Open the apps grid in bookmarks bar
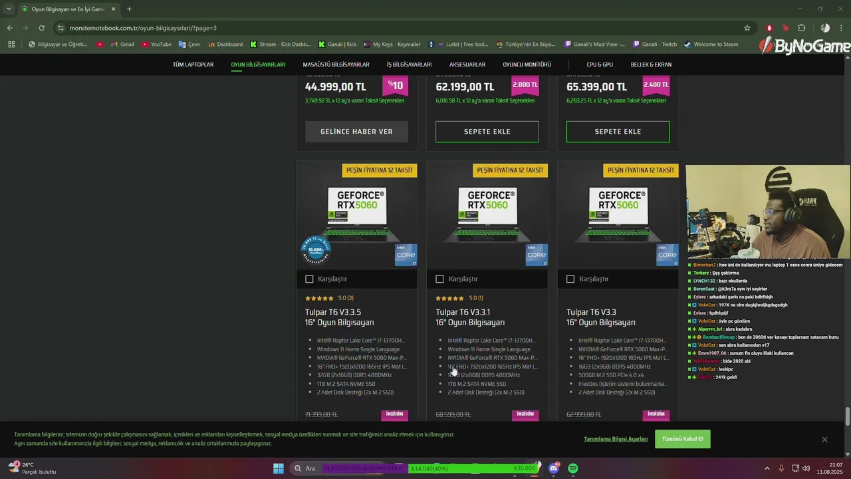This screenshot has width=851, height=479. (x=11, y=45)
